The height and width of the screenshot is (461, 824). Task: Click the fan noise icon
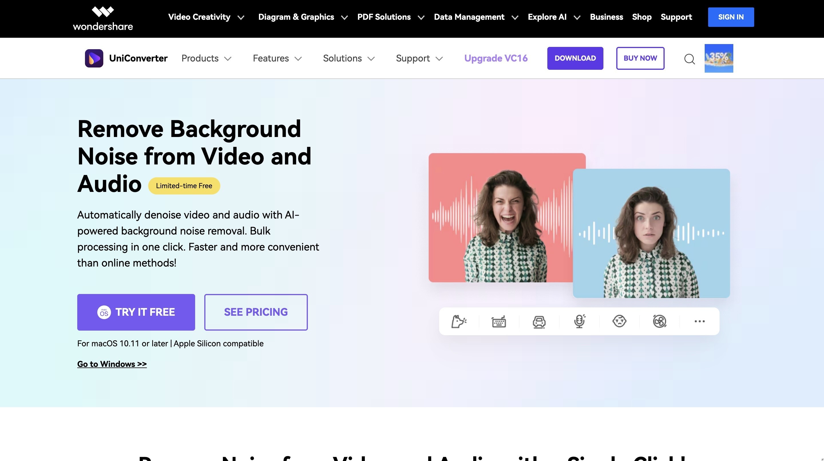(659, 321)
